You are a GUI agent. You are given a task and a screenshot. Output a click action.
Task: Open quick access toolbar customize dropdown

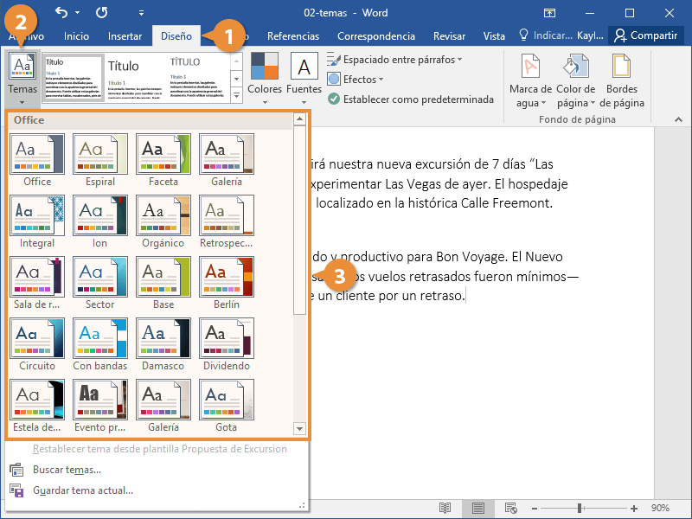(x=141, y=13)
